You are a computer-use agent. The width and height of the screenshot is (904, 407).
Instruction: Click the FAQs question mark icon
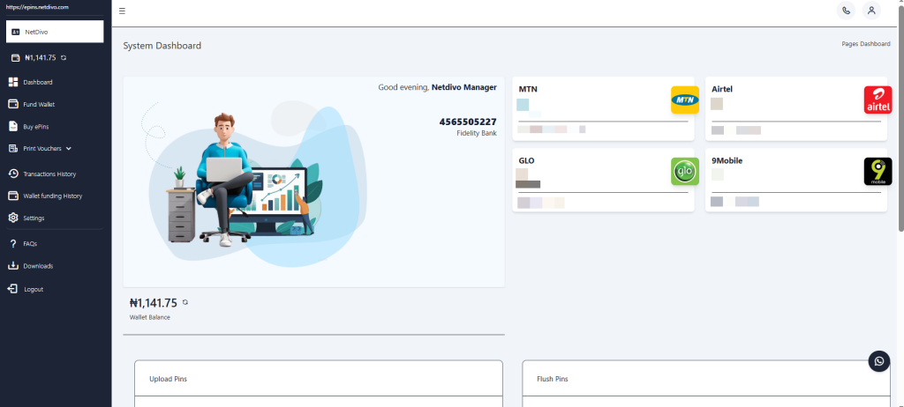13,243
